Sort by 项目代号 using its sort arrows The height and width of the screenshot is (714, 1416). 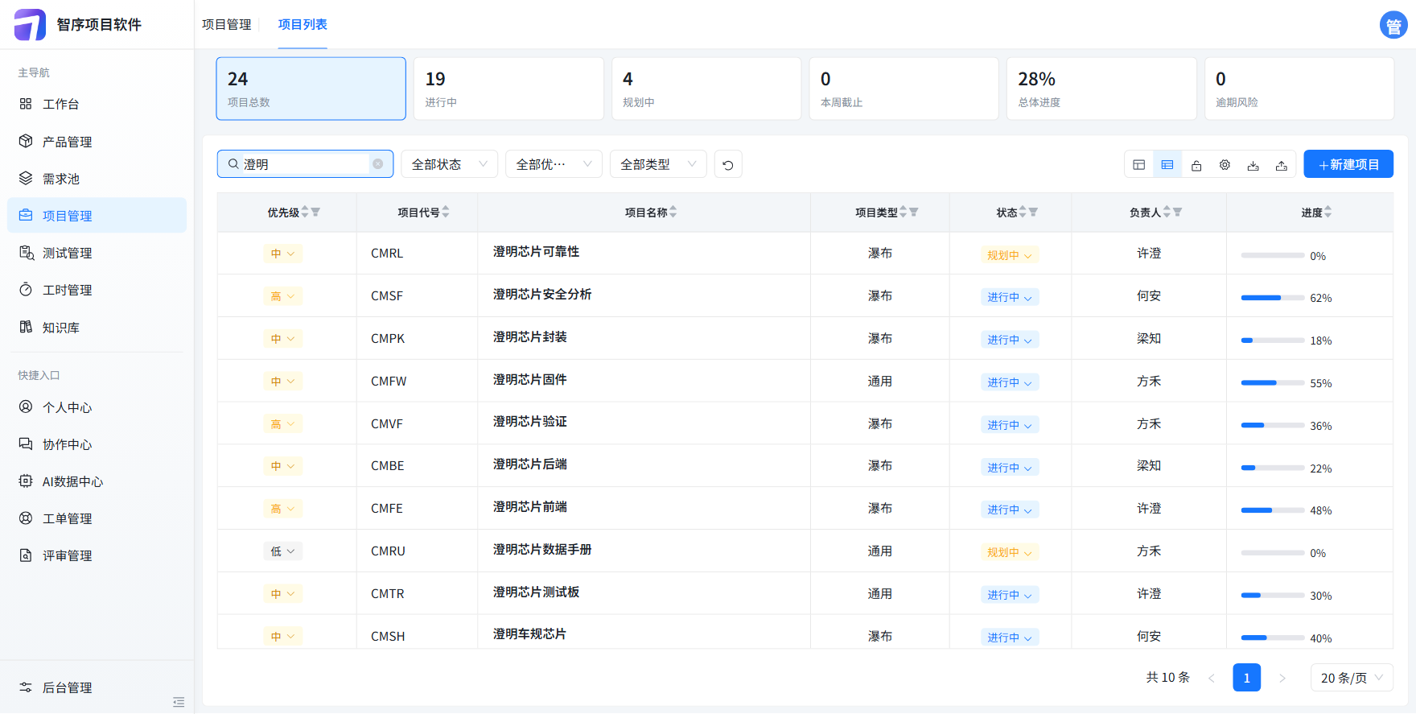pos(446,213)
